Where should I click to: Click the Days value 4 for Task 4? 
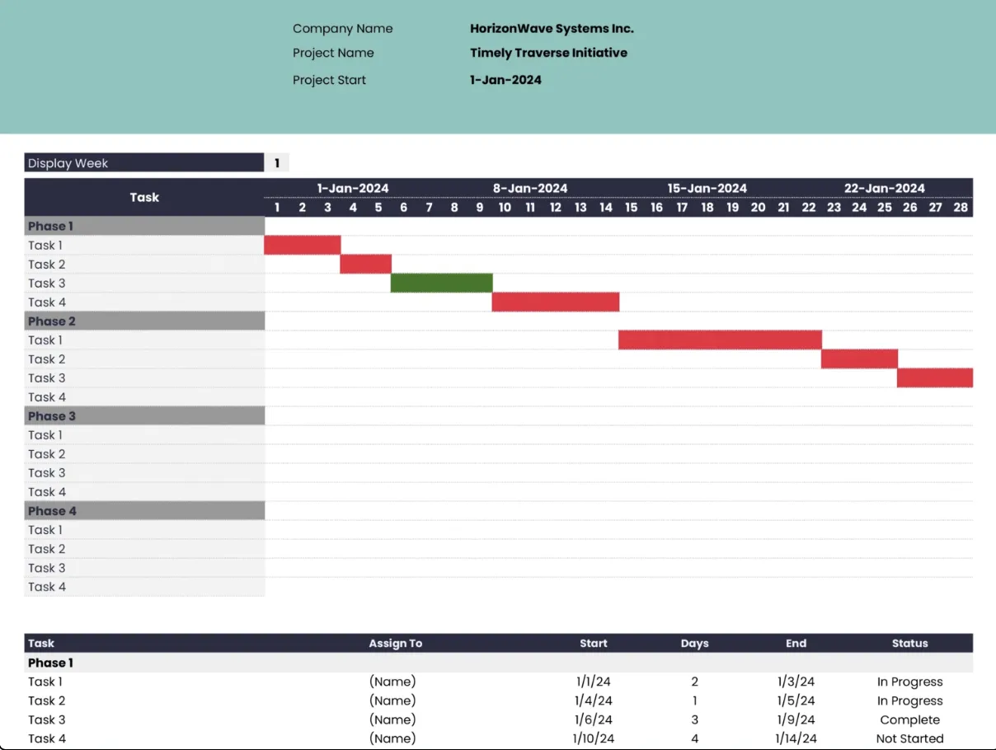coord(695,738)
